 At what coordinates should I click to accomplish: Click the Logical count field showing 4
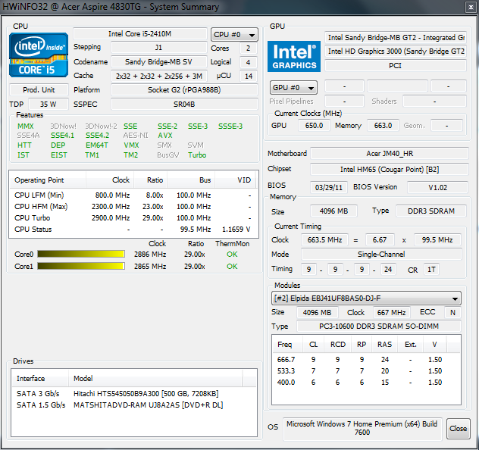(x=248, y=62)
